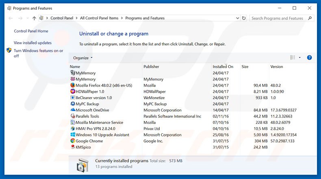Navigate to Control Panel breadcrumb

62,18
